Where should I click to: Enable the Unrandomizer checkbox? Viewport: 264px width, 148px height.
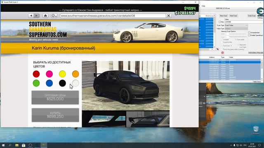249,32
